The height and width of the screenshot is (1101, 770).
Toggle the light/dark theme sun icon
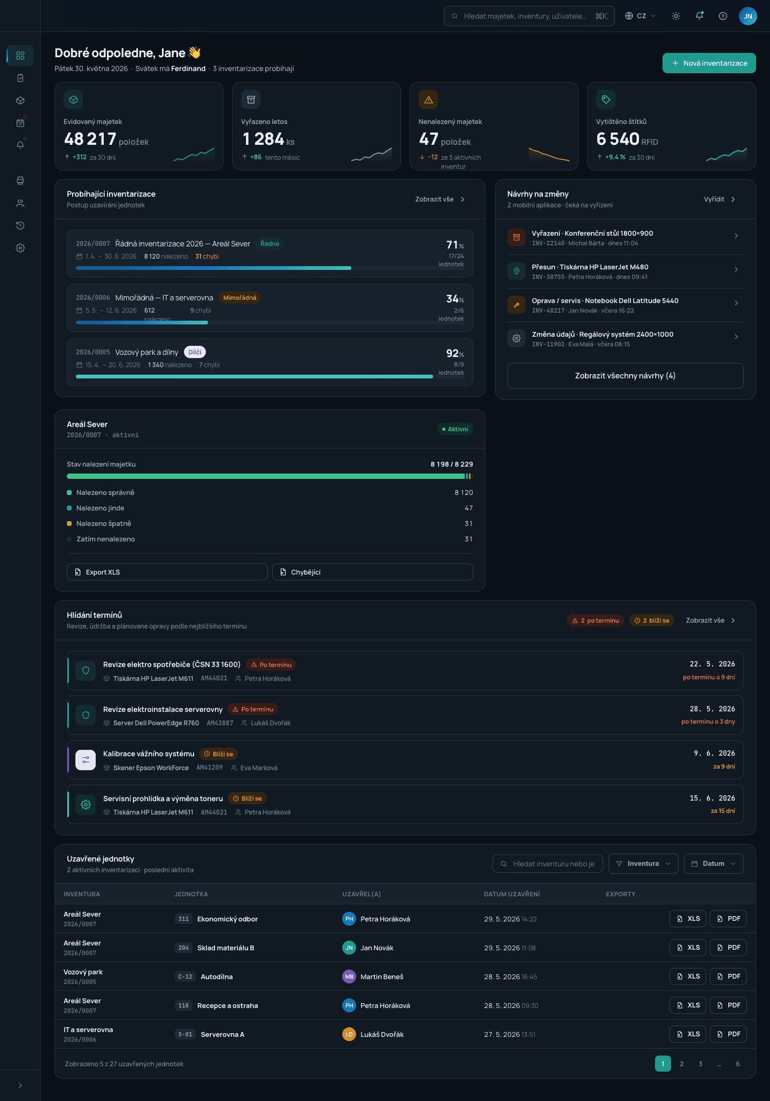(676, 16)
